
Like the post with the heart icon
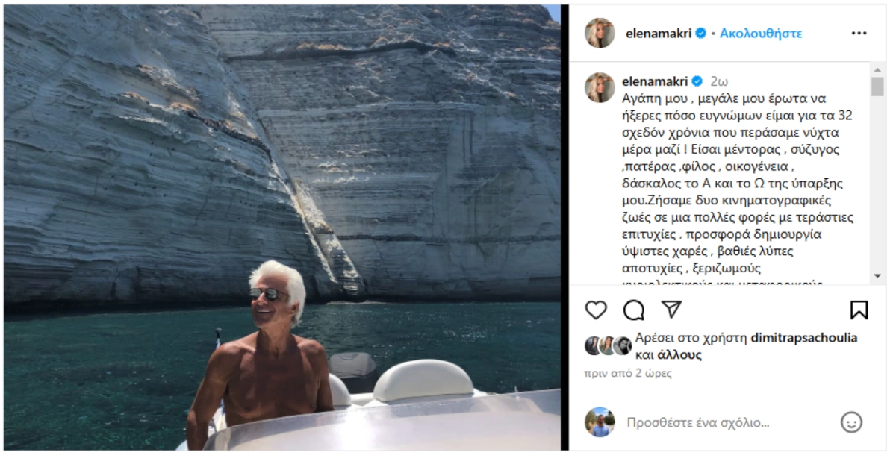tap(596, 310)
